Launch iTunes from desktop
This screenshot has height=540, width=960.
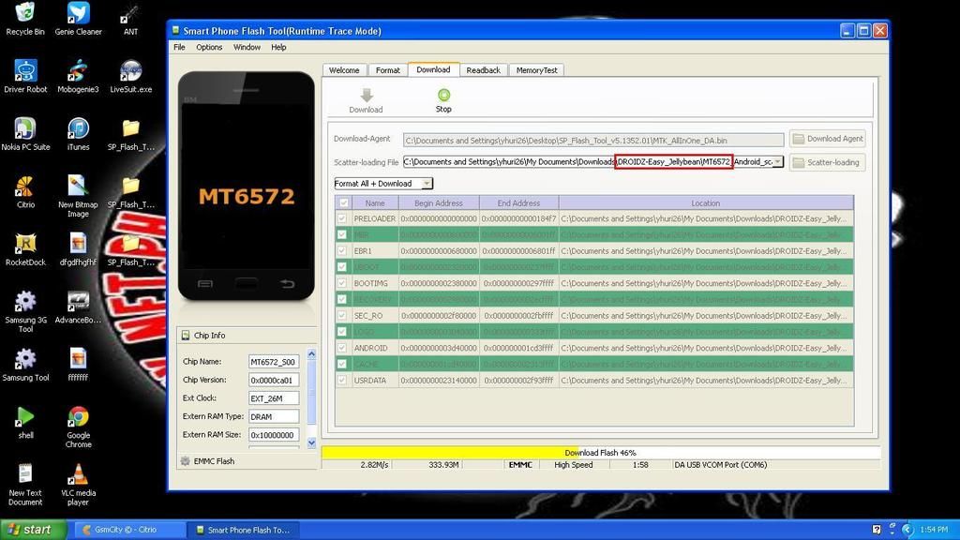tap(78, 128)
